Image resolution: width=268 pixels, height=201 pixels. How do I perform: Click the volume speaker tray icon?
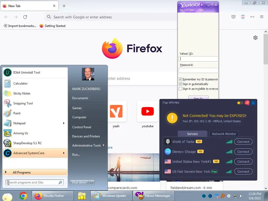242,196
